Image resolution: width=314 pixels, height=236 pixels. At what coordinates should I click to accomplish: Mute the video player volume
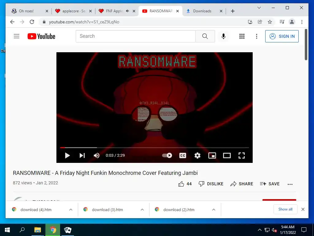(x=97, y=155)
